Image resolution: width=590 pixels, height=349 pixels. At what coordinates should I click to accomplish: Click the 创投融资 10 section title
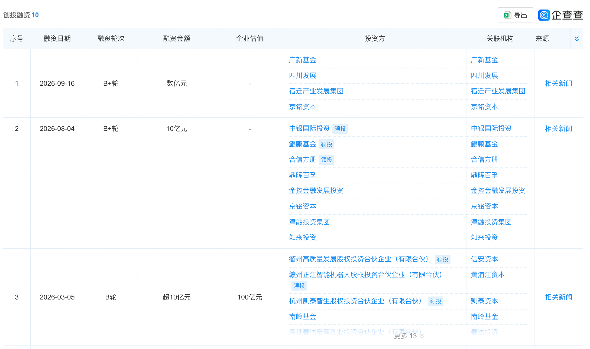[21, 15]
